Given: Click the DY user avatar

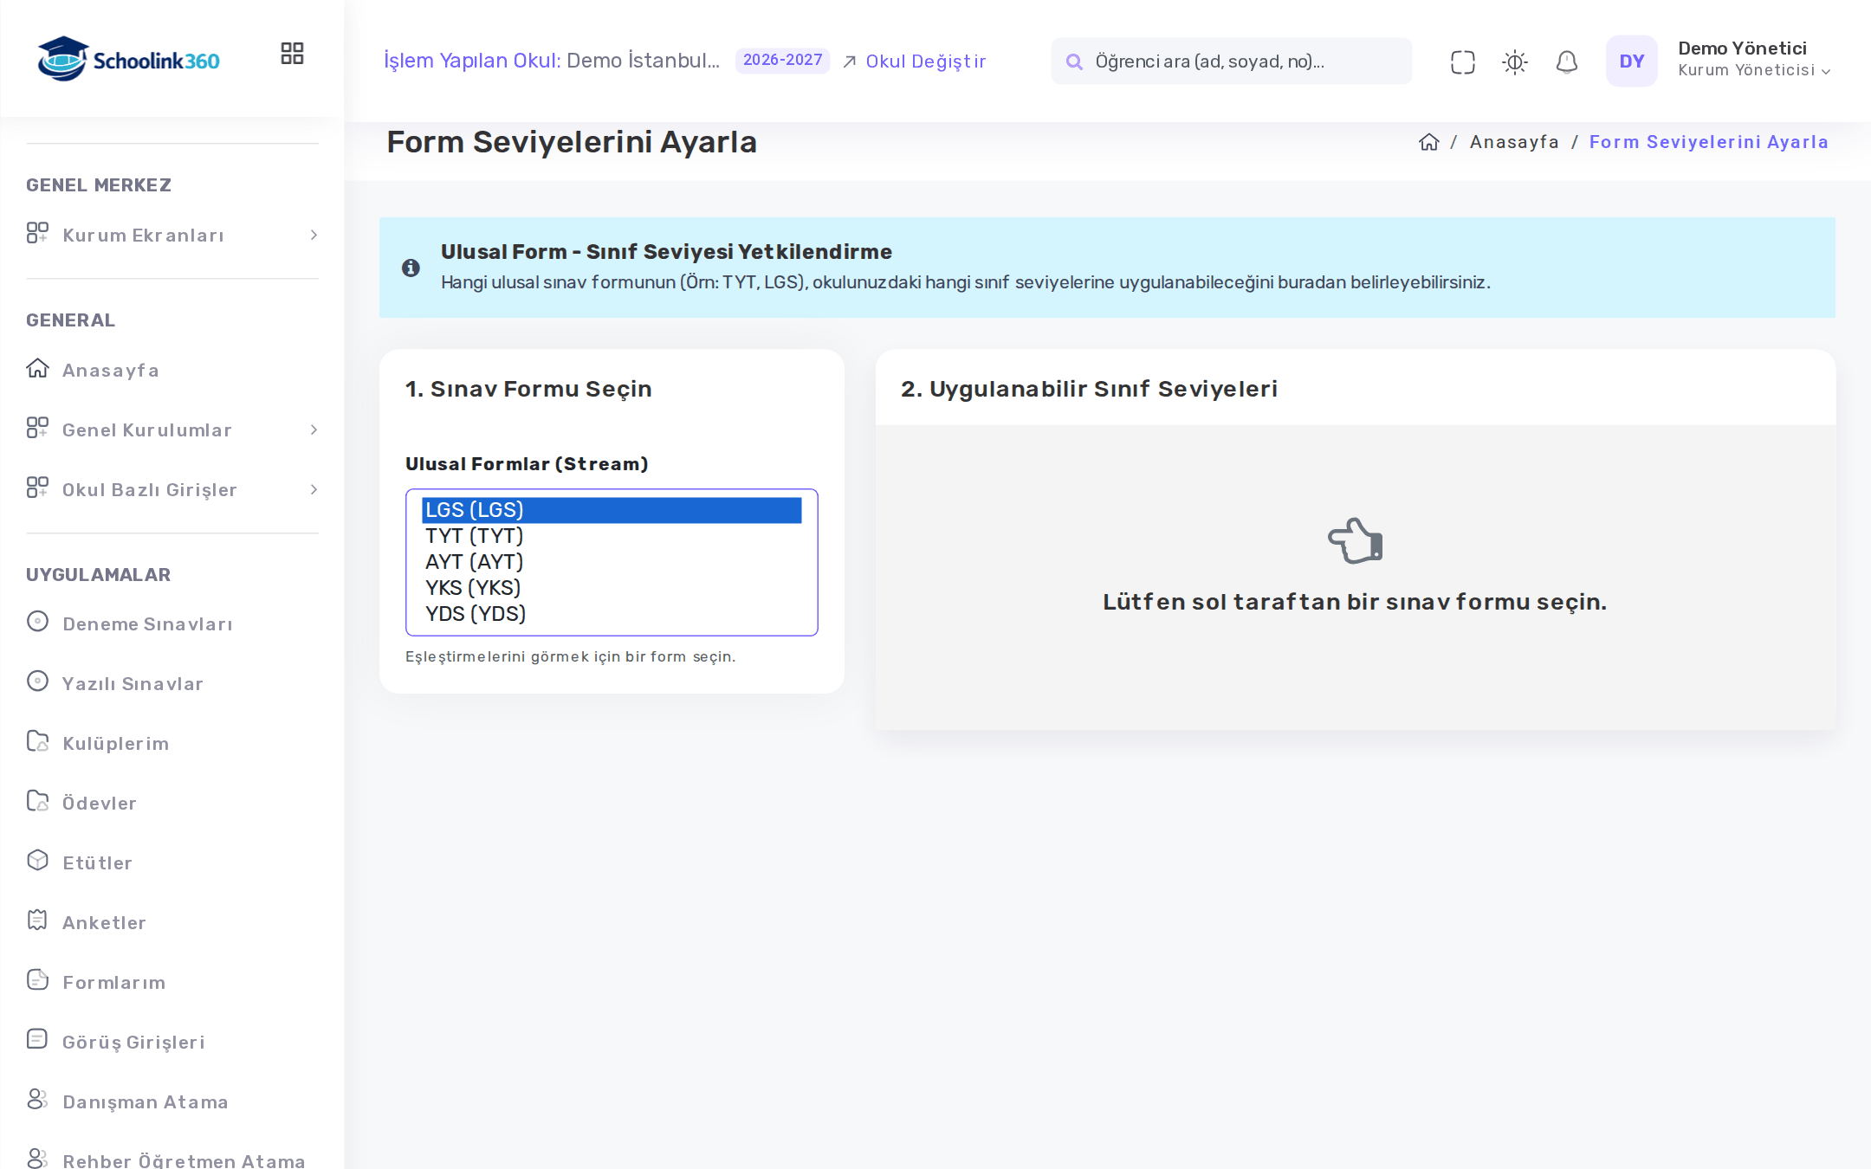Looking at the screenshot, I should pos(1631,61).
